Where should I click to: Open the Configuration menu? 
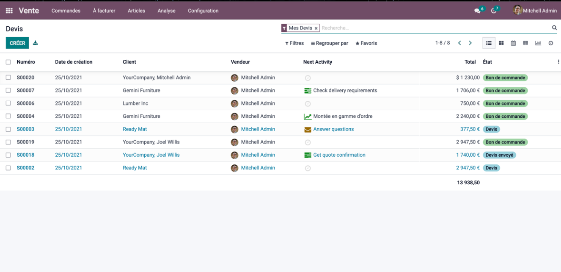tap(203, 11)
